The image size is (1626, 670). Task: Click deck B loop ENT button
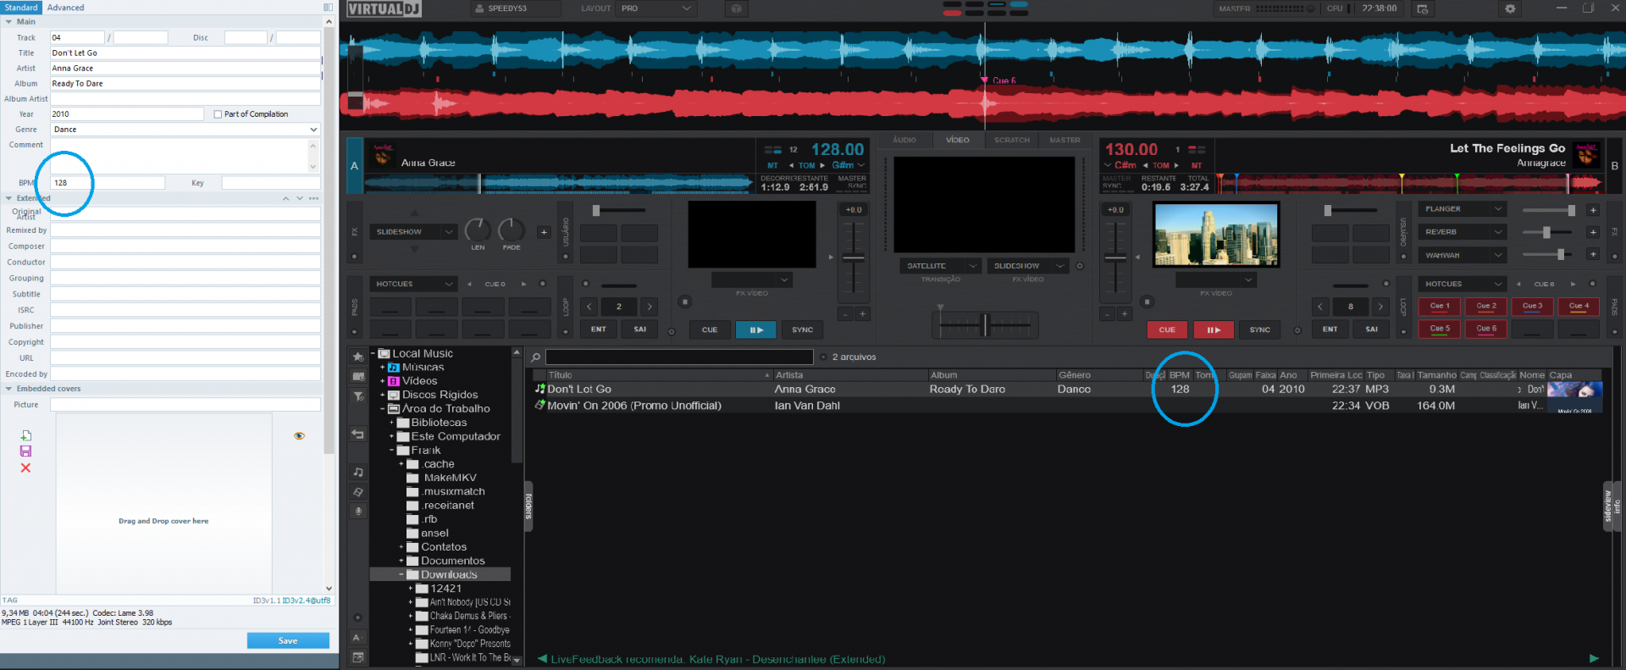1330,329
